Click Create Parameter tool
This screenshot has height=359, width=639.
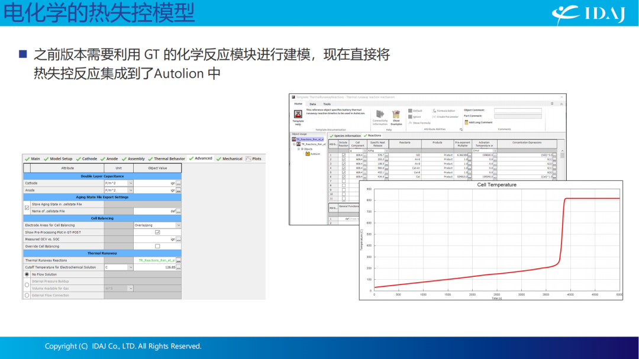[445, 117]
